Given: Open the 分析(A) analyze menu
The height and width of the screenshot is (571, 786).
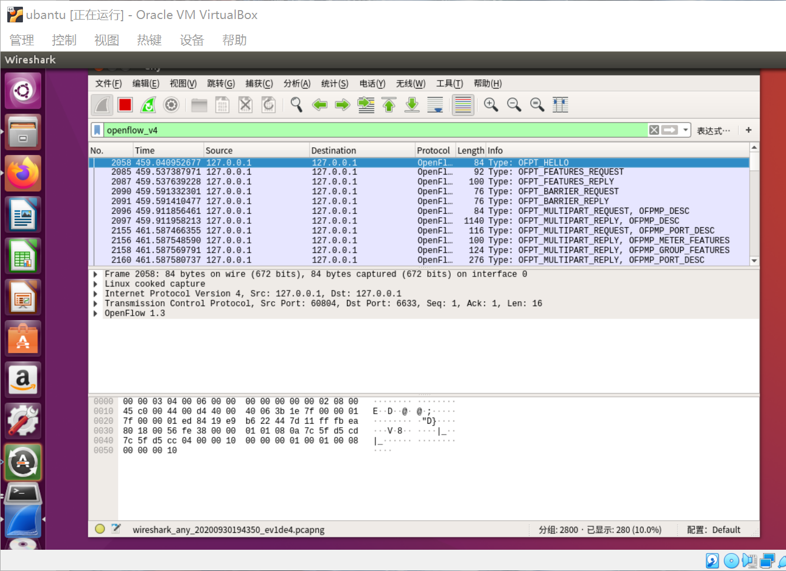Looking at the screenshot, I should tap(297, 83).
